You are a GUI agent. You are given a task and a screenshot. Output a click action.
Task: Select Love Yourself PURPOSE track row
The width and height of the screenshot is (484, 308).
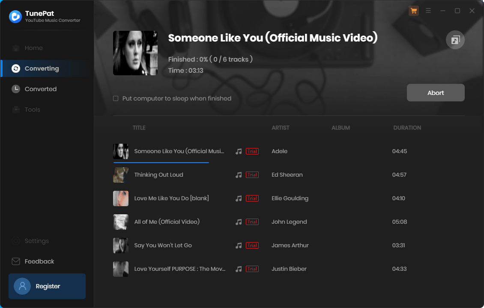(289, 269)
